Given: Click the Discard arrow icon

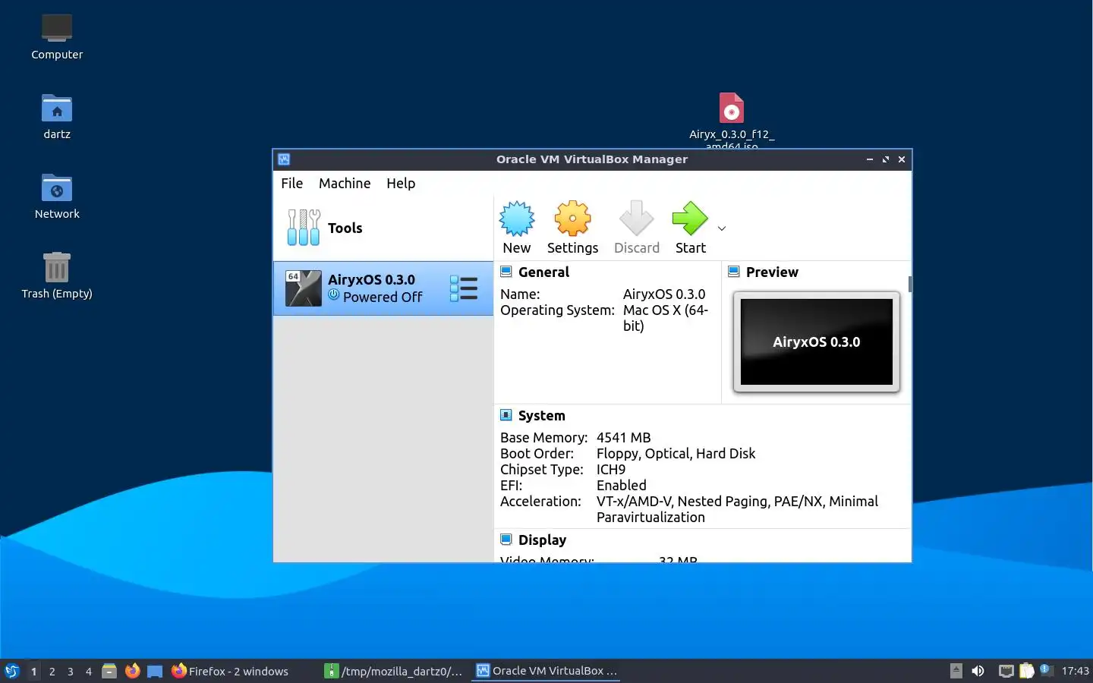Looking at the screenshot, I should (636, 219).
